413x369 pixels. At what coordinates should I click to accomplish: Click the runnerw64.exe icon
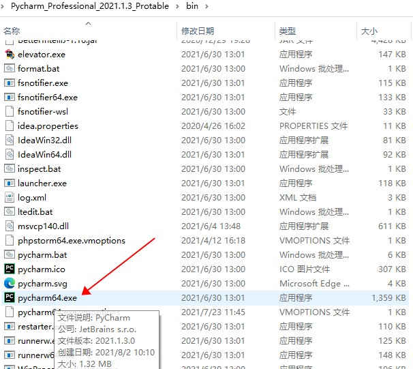(10, 355)
